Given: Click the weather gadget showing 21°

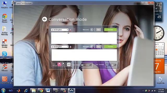Looking at the screenshot, I should click(158, 12).
